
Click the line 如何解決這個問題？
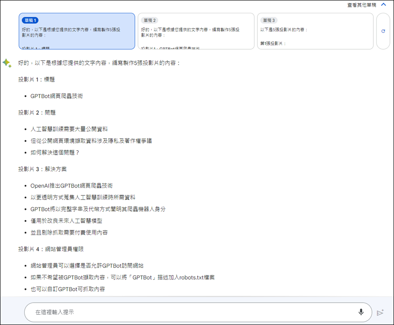coord(55,152)
